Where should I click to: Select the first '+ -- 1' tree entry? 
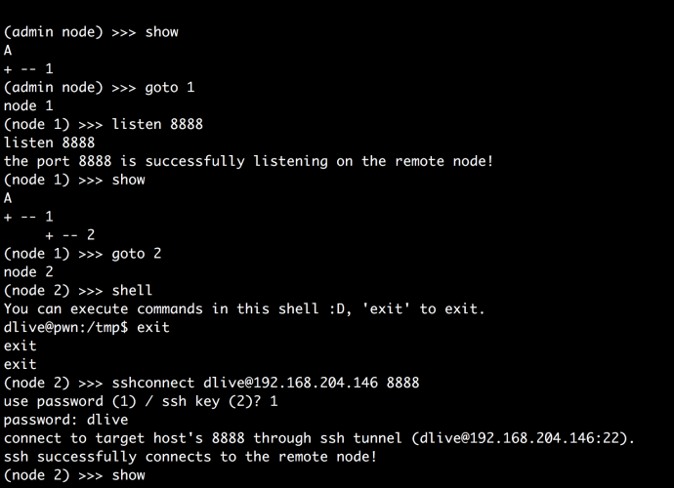tap(28, 69)
